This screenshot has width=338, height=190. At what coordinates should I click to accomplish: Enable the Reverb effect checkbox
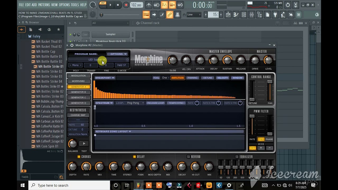pyautogui.click(x=188, y=157)
